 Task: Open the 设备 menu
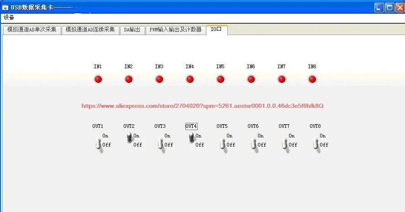[x=9, y=17]
